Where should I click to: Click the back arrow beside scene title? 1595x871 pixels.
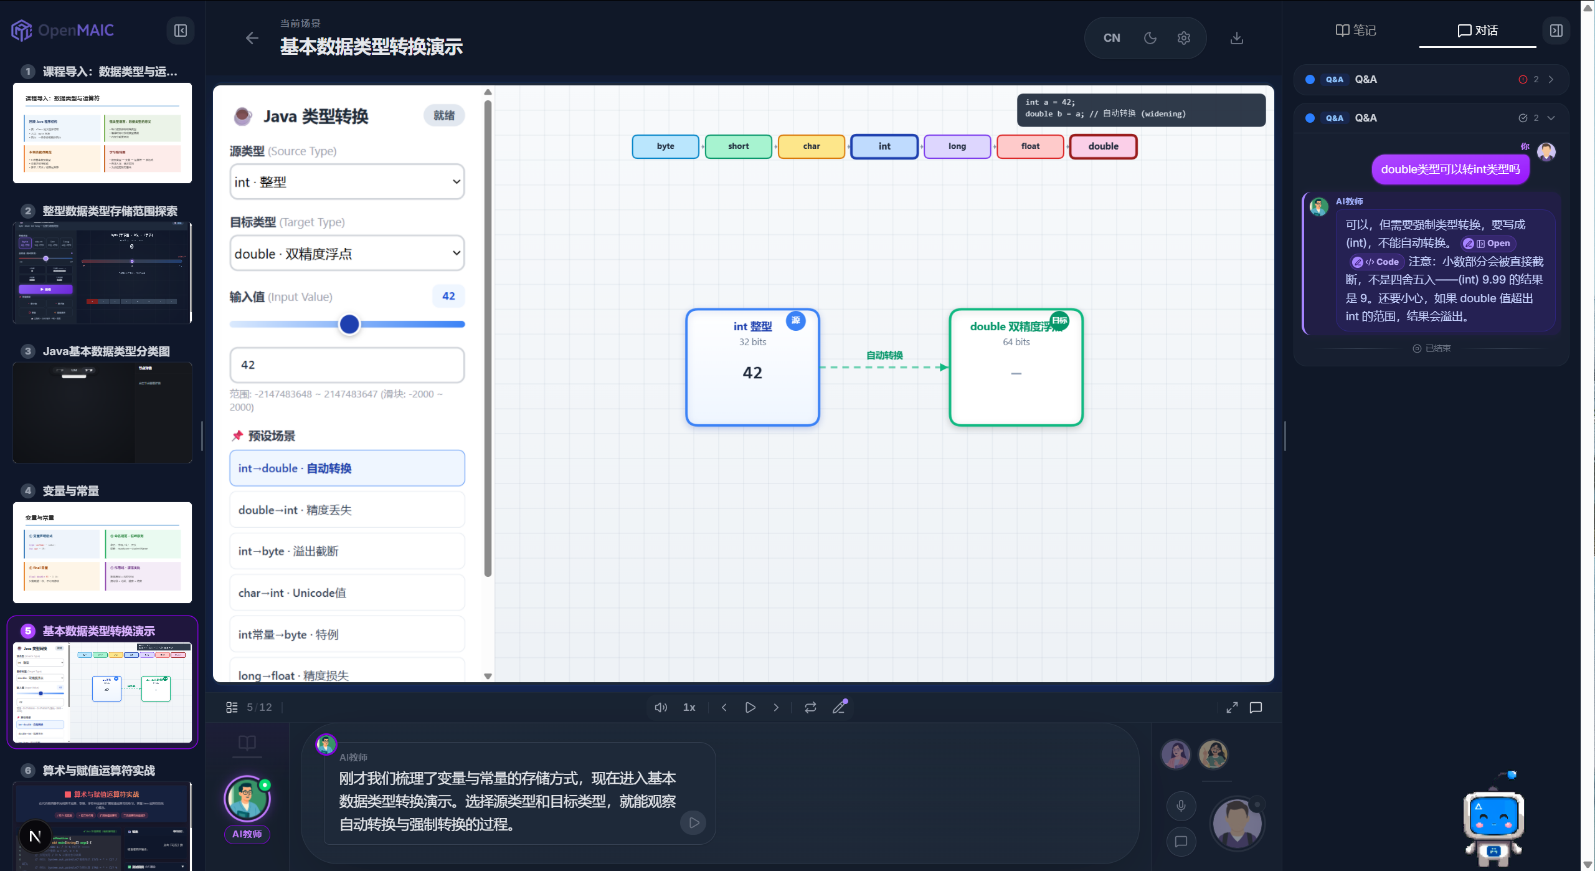click(x=252, y=39)
